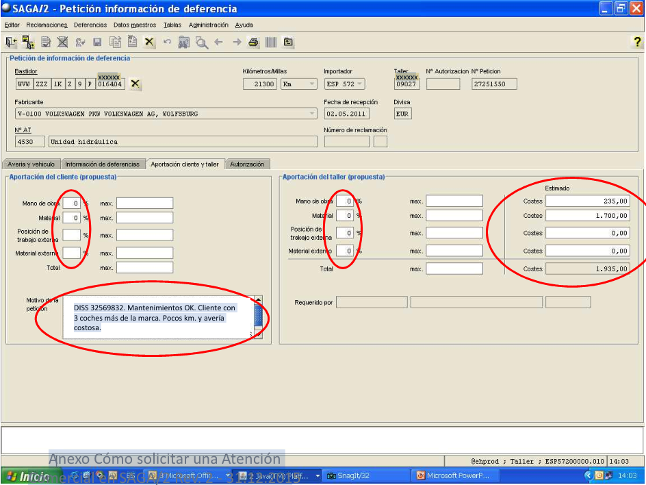Open the Ayuda menu
The image size is (646, 485).
(x=244, y=25)
